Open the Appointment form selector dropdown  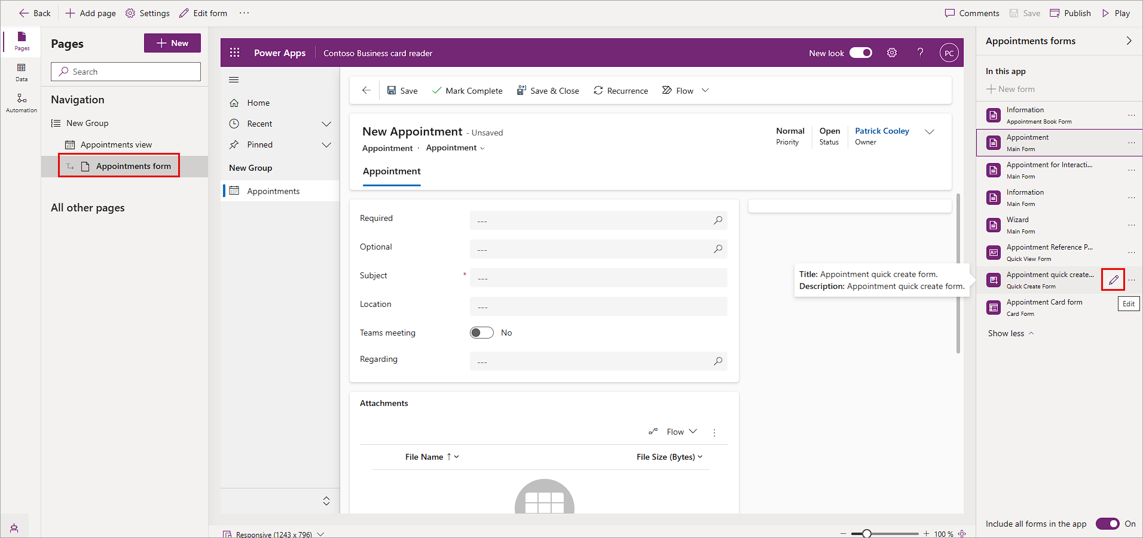pos(455,147)
